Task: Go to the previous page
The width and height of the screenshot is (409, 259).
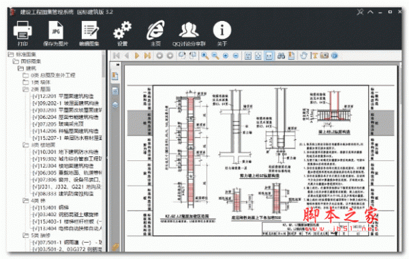Action: pyautogui.click(x=127, y=55)
